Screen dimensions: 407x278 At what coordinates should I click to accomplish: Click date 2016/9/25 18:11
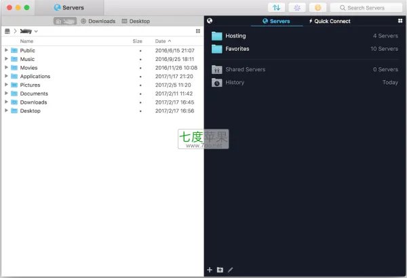click(x=175, y=59)
